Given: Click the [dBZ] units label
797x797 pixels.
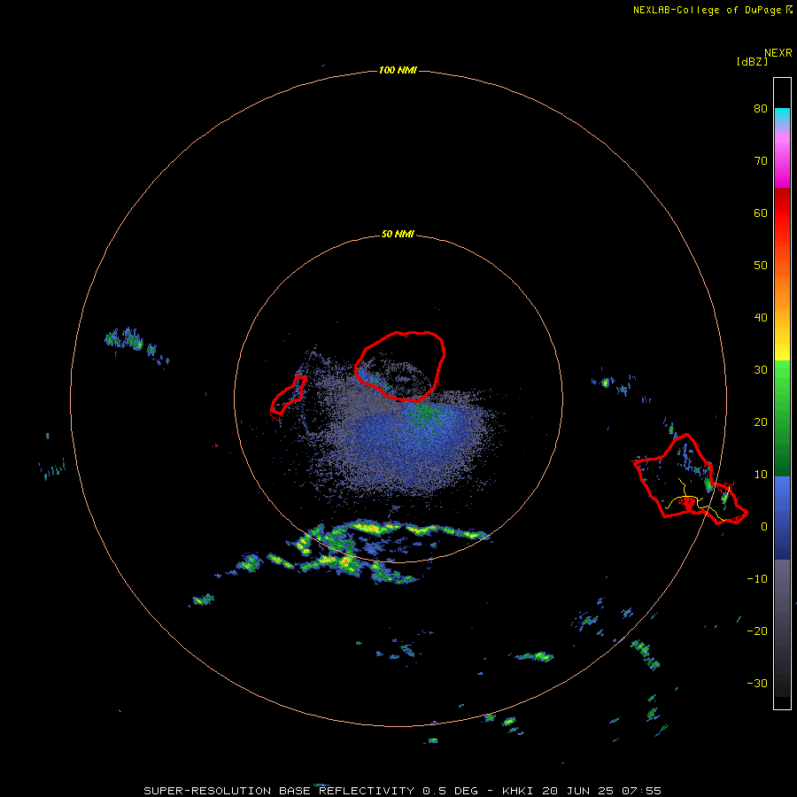Looking at the screenshot, I should 752,62.
